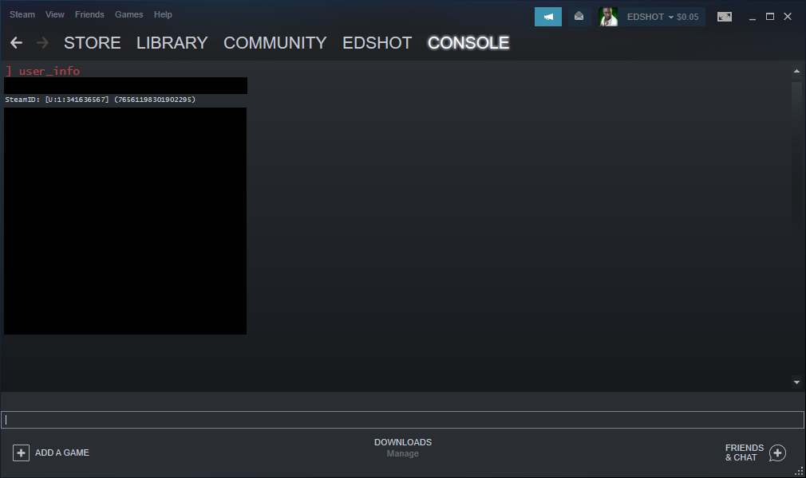Click the console scrollbar down arrow

796,382
